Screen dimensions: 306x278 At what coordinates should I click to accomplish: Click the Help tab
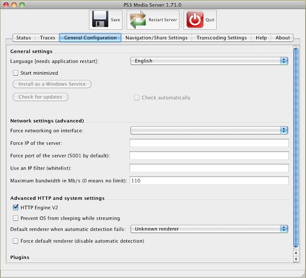point(261,38)
